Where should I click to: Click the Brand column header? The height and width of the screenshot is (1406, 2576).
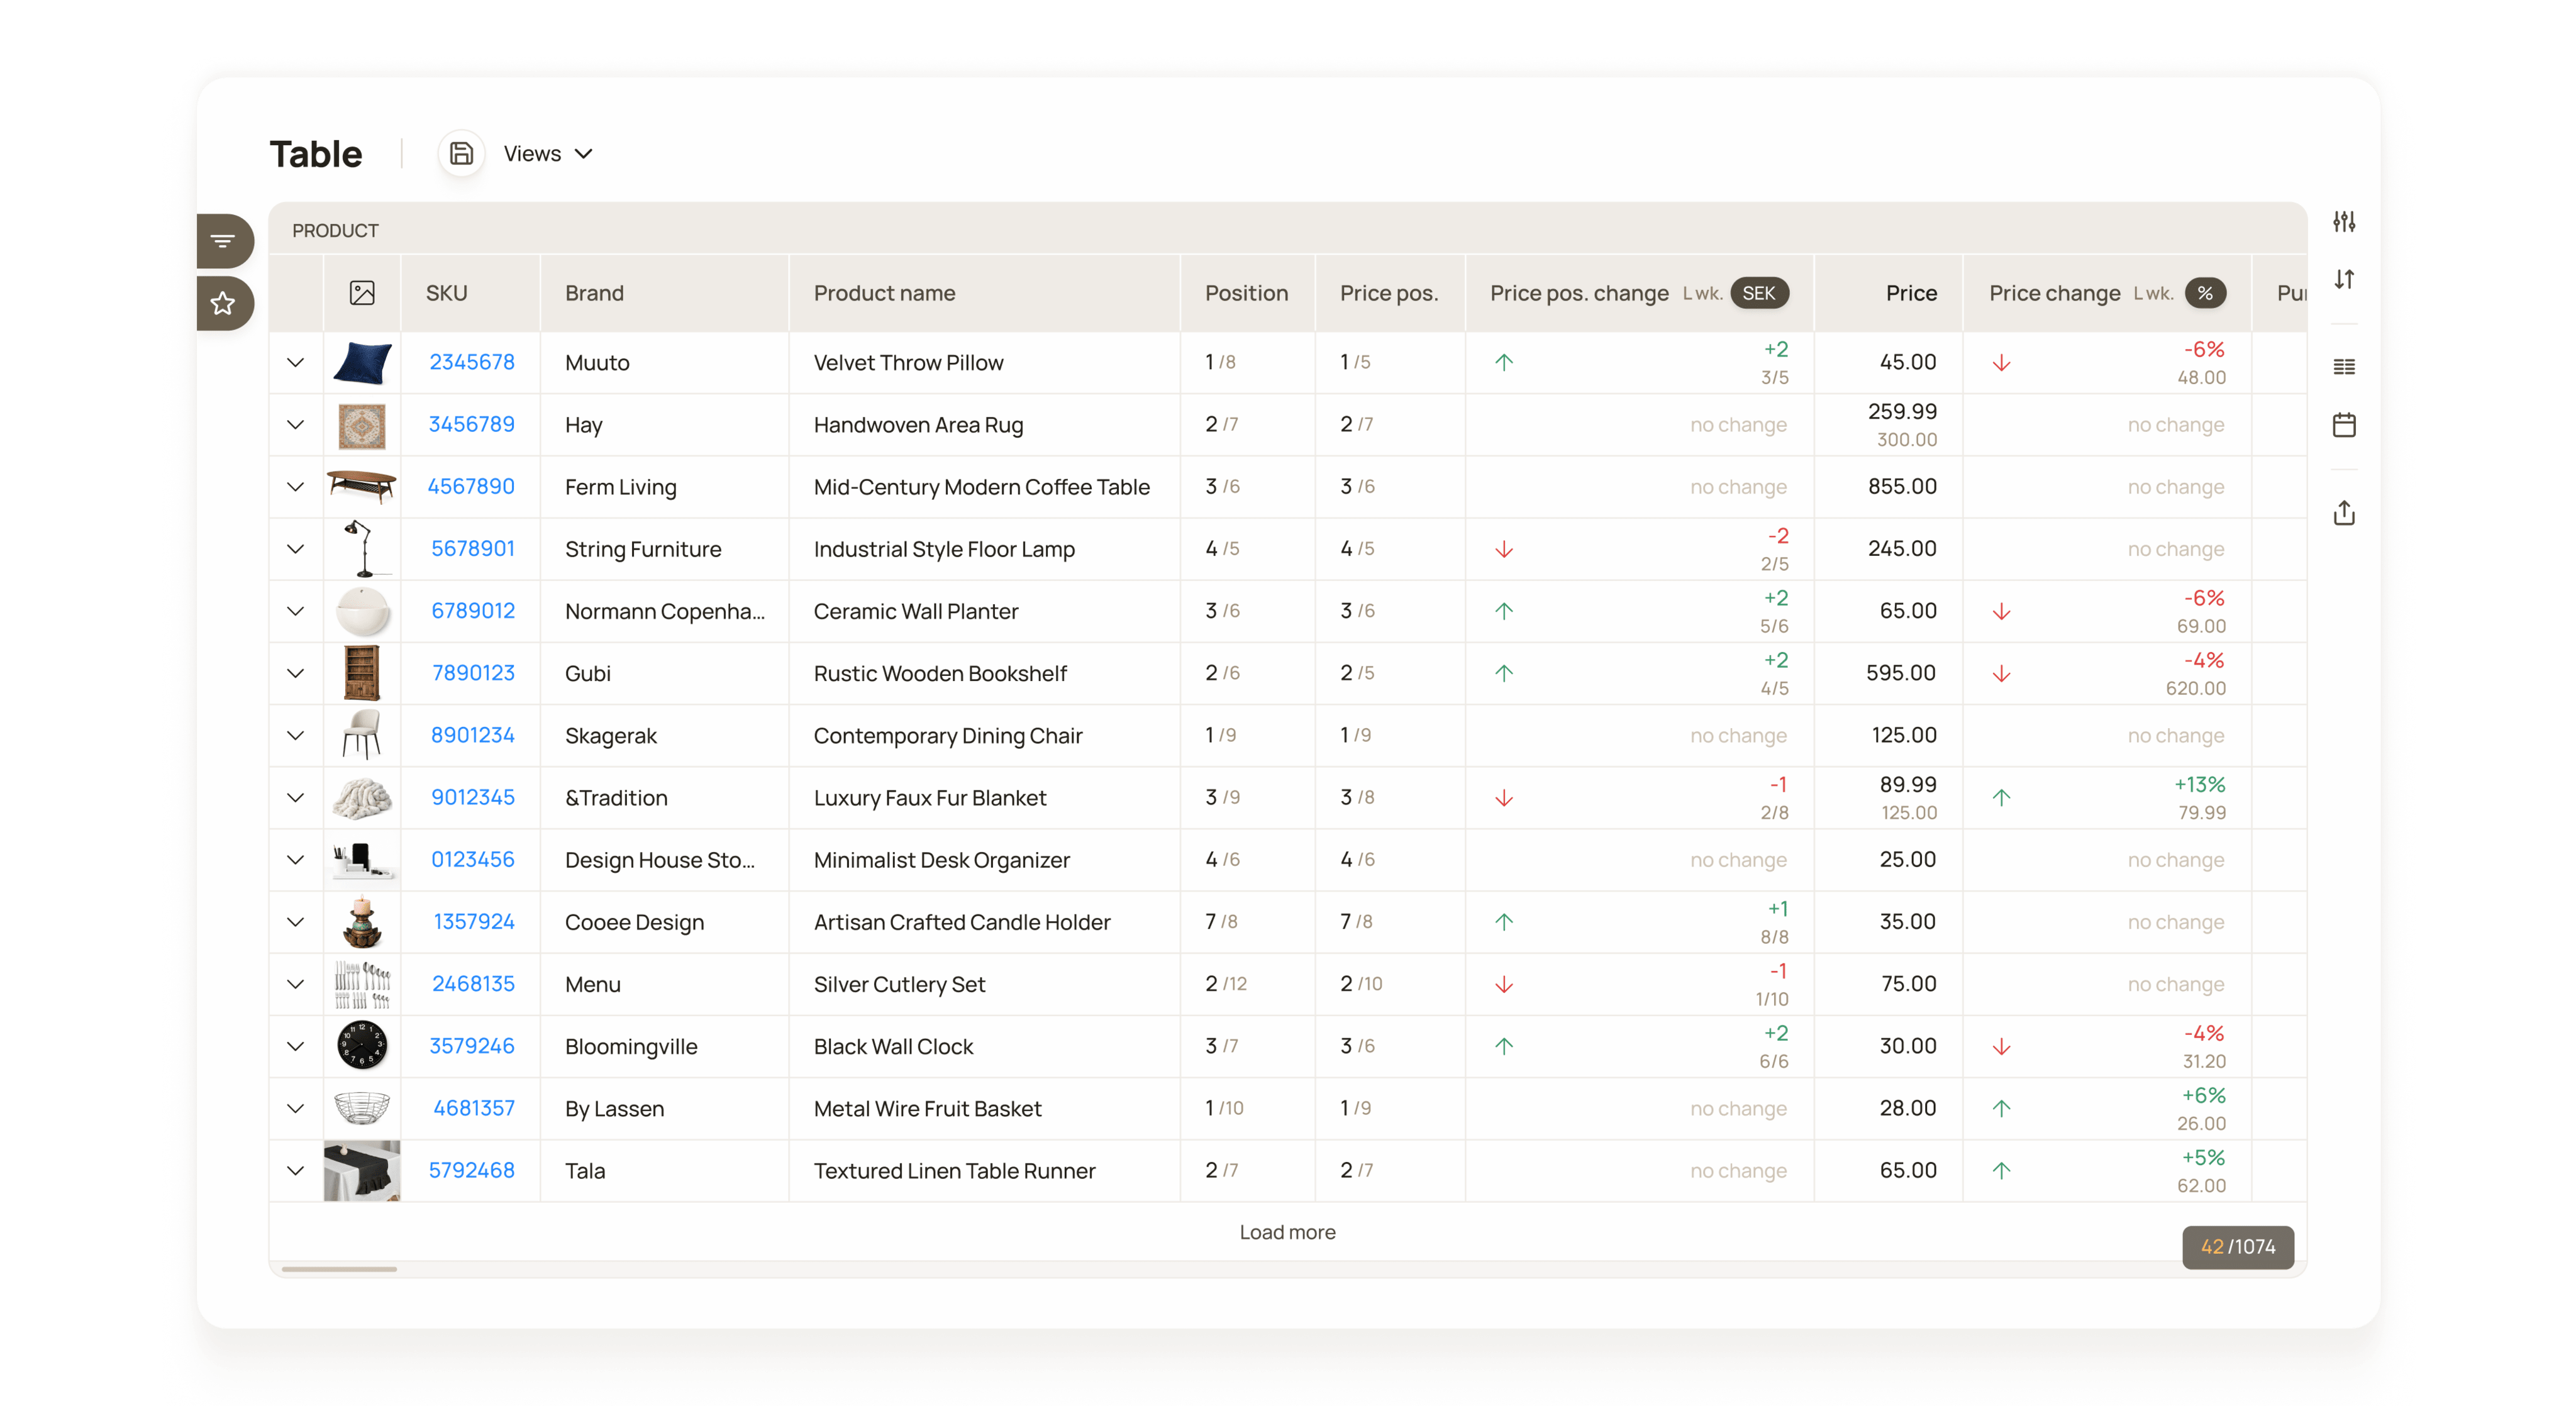(x=594, y=293)
